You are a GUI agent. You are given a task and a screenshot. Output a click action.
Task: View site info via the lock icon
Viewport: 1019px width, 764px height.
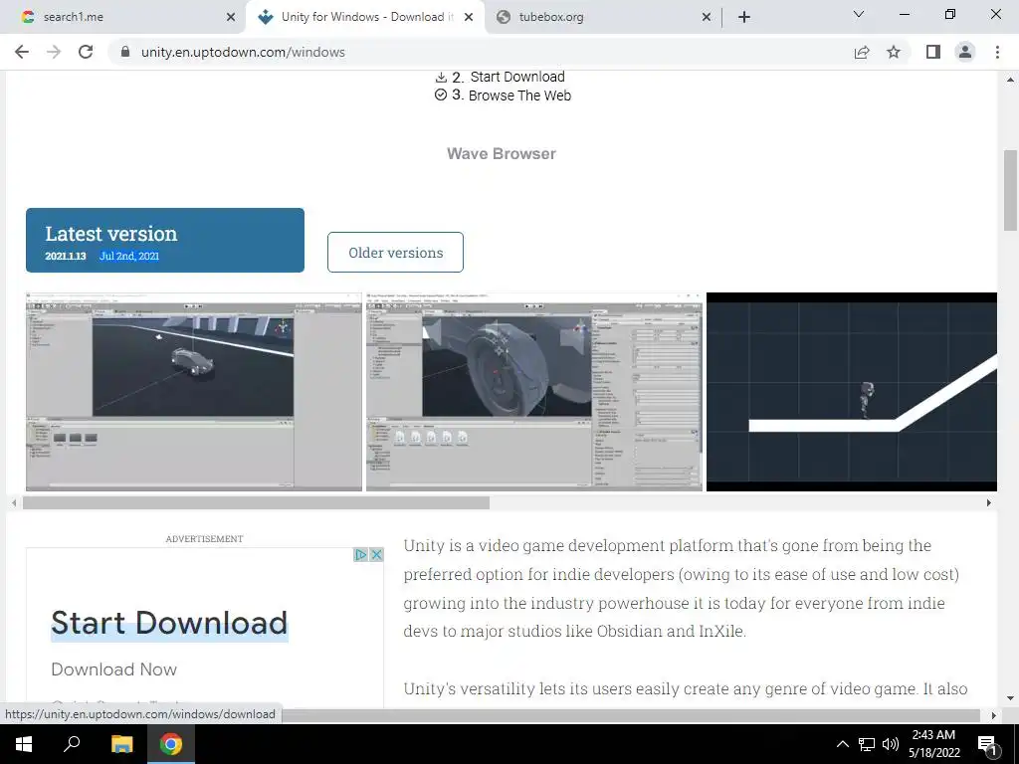(125, 52)
